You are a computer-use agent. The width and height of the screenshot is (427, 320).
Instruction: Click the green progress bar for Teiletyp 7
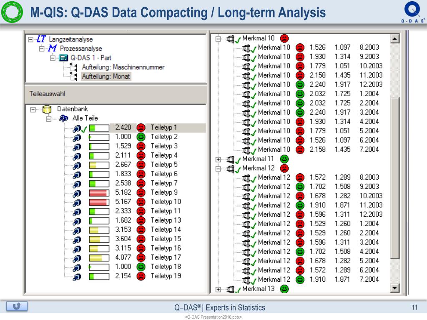click(99, 184)
